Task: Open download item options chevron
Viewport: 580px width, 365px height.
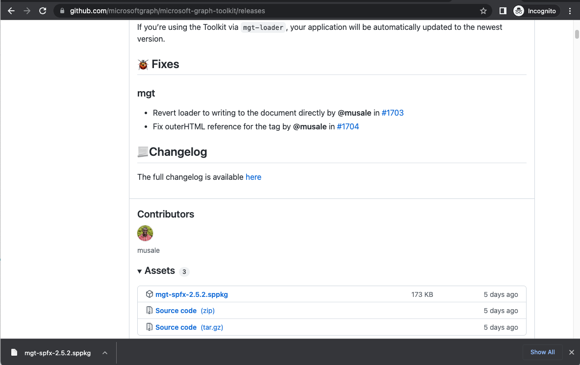Action: pos(105,352)
